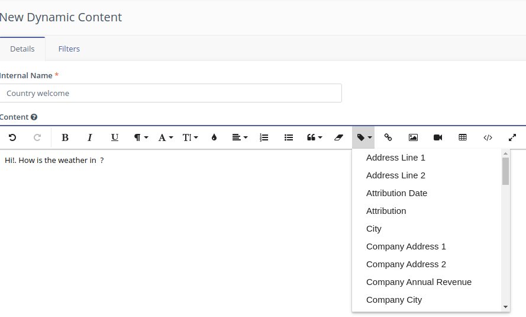
Task: Switch to the Filters tab
Action: (69, 49)
